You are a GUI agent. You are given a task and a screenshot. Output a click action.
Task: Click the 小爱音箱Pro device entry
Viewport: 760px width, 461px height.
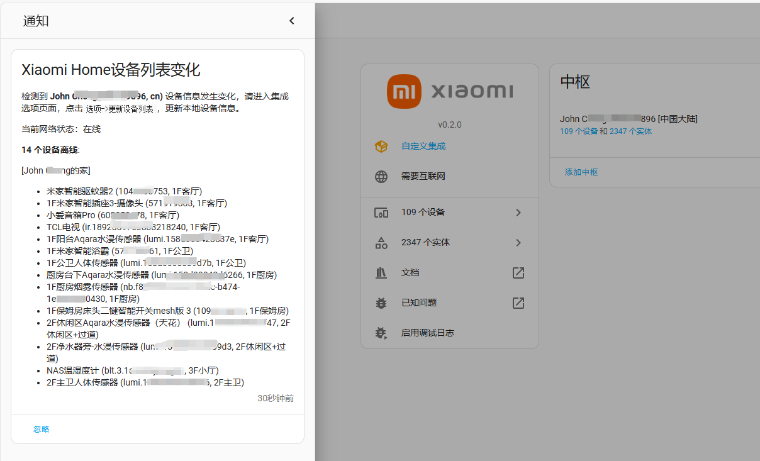[113, 215]
